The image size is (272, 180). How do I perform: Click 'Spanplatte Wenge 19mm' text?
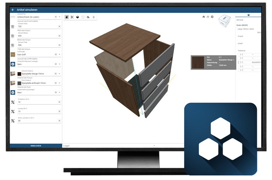pyautogui.click(x=33, y=74)
